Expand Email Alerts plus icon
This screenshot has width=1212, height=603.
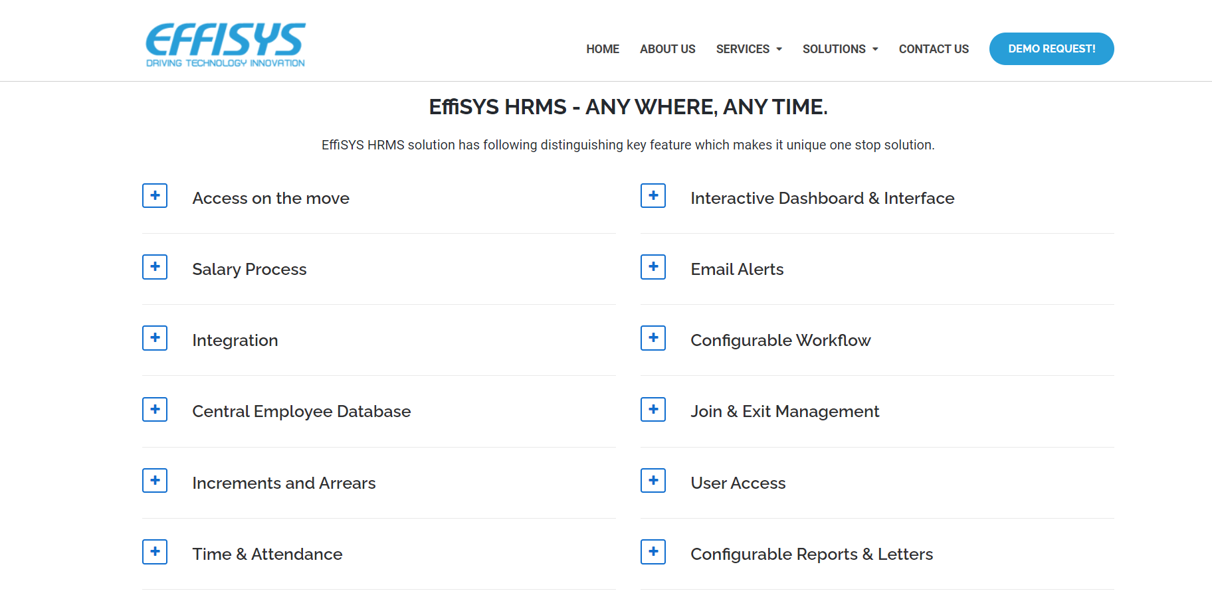coord(653,267)
